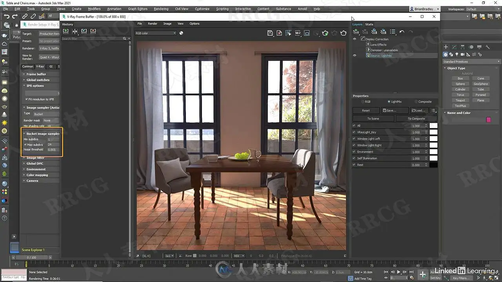Click the Self Illumination value spinner arrows
The image size is (502, 282).
tap(426, 158)
